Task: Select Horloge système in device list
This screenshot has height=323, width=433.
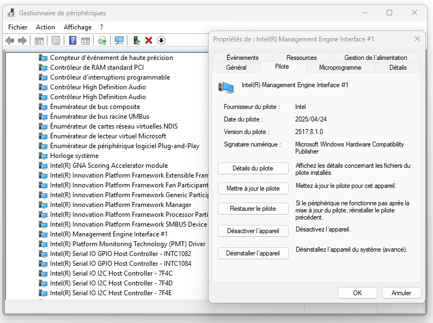Action: coord(74,156)
